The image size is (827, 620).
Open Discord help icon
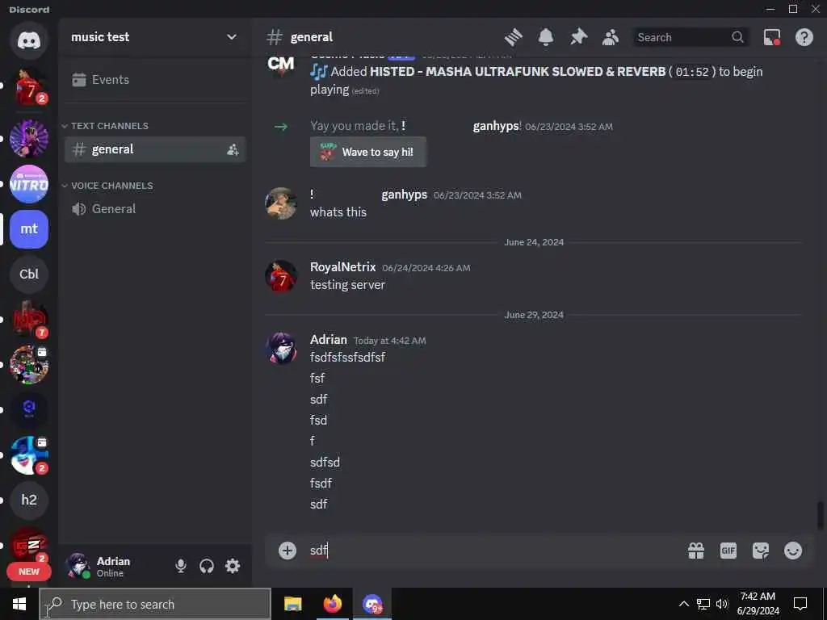pos(804,37)
